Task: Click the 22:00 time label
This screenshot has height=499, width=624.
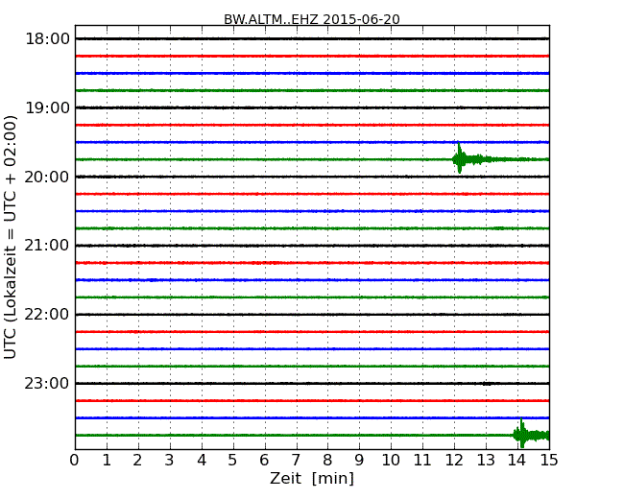Action: [47, 315]
